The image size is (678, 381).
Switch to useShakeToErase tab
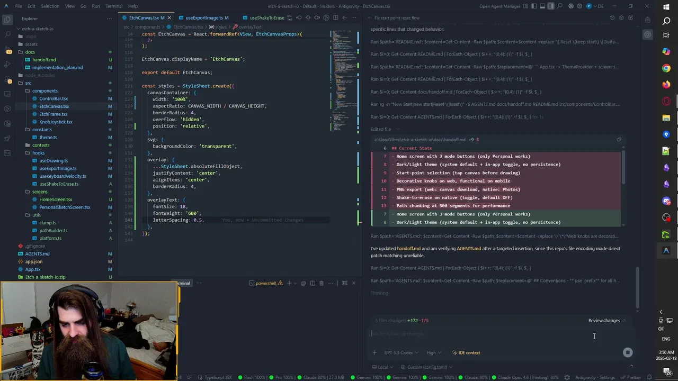click(263, 18)
